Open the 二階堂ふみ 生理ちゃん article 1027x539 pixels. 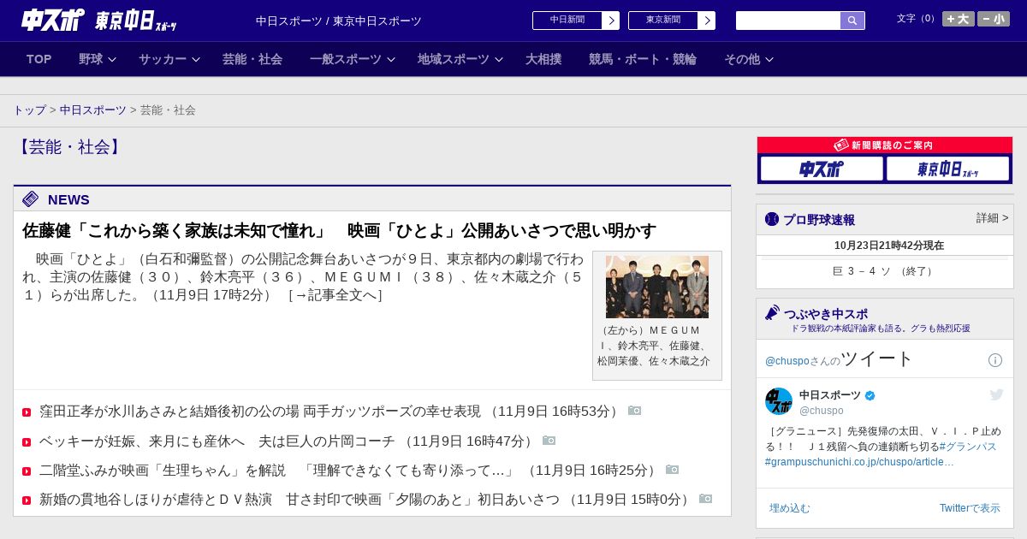(277, 471)
